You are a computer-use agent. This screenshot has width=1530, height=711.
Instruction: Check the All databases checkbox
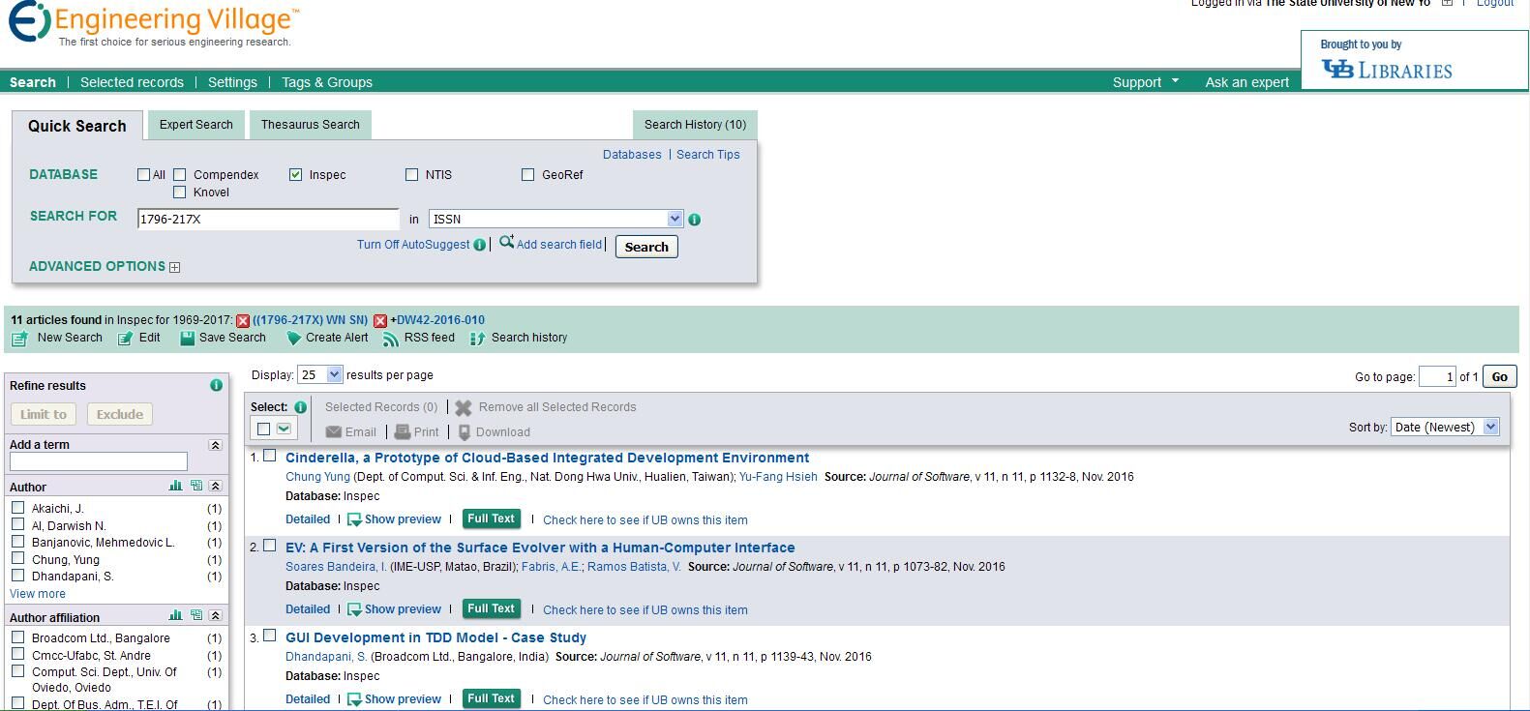tap(144, 175)
